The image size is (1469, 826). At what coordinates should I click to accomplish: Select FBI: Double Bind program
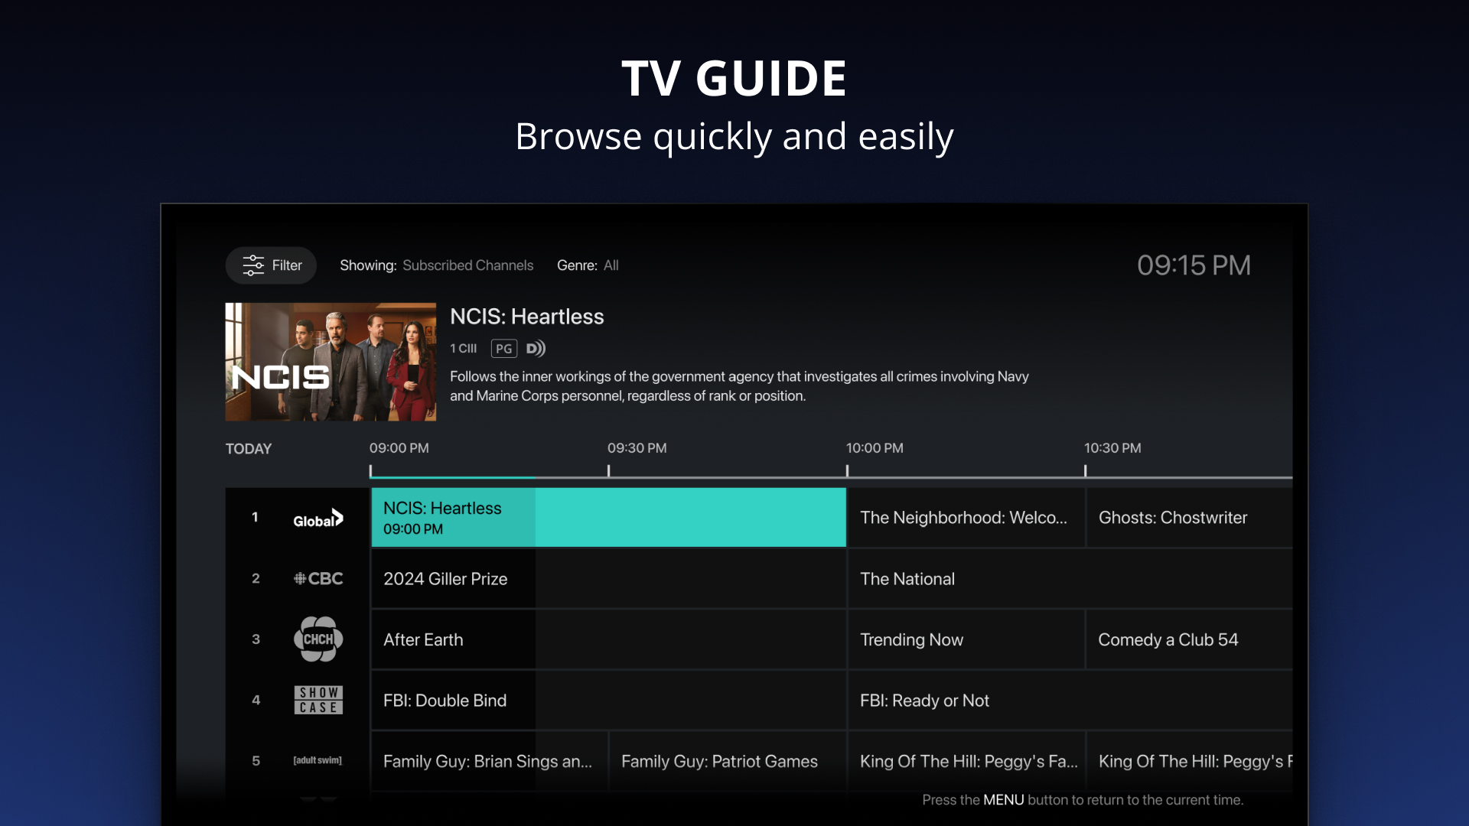click(609, 701)
